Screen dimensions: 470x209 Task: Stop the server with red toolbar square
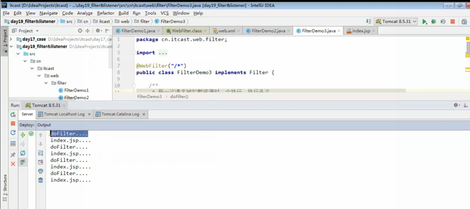click(x=453, y=21)
